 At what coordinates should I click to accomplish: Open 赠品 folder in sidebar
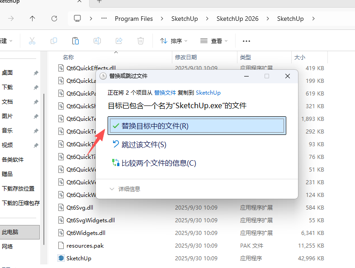[x=7, y=174]
